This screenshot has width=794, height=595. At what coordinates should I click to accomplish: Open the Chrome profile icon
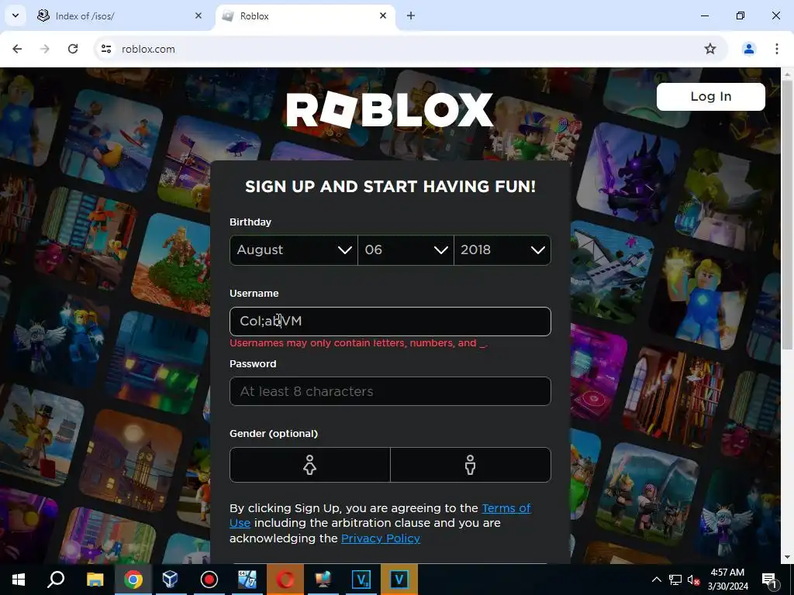tap(748, 49)
